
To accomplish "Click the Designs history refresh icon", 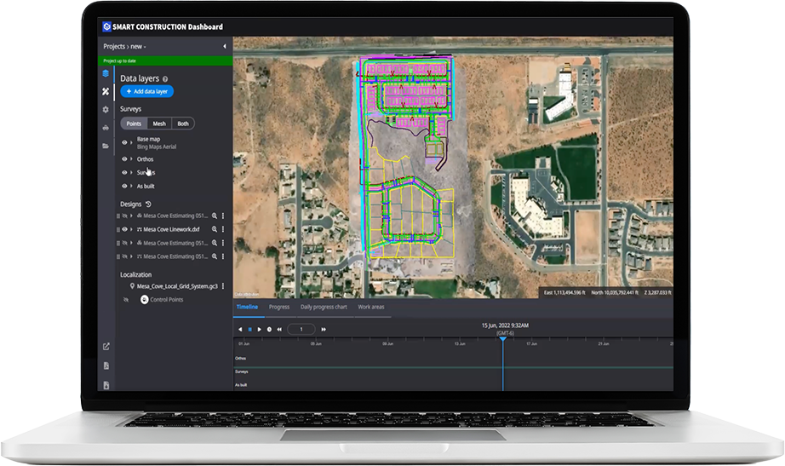I will [148, 204].
